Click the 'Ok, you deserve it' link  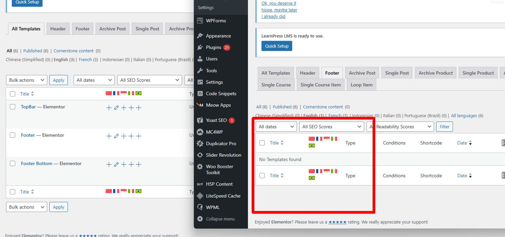point(279,3)
